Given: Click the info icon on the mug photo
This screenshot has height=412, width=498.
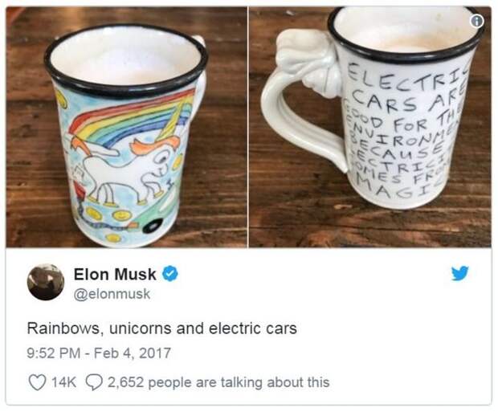Looking at the screenshot, I should (x=477, y=22).
